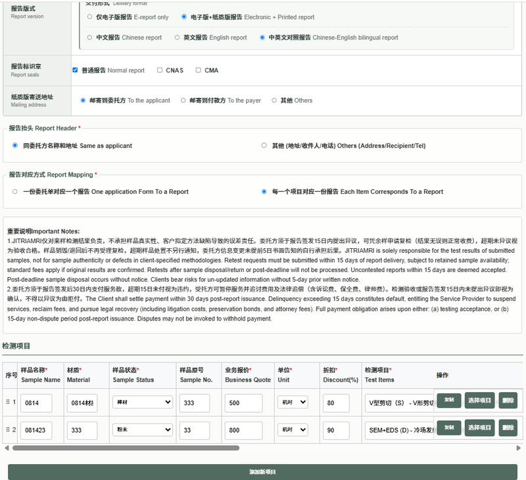
Task: Delete row 1 with 删除 button
Action: coord(508,400)
